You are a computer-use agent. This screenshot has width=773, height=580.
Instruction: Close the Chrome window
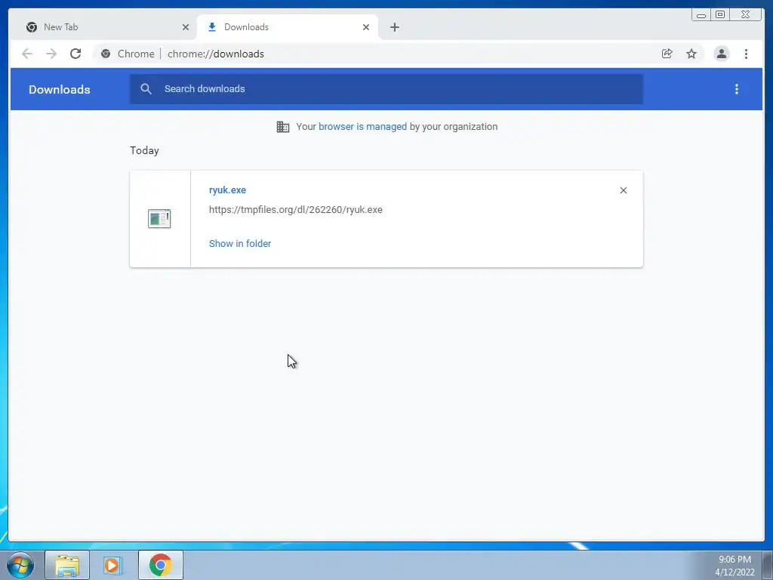pyautogui.click(x=745, y=15)
